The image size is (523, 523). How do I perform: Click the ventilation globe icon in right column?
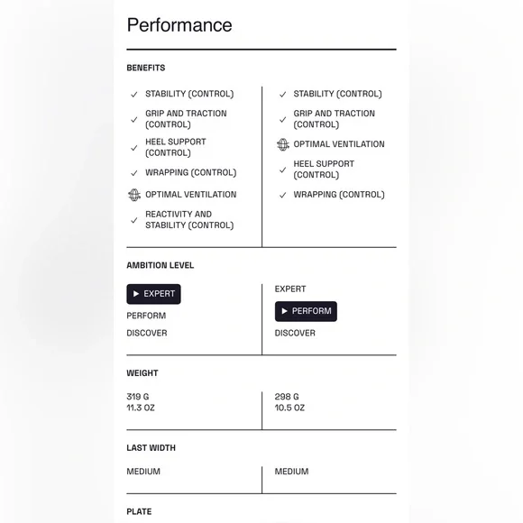tap(282, 144)
